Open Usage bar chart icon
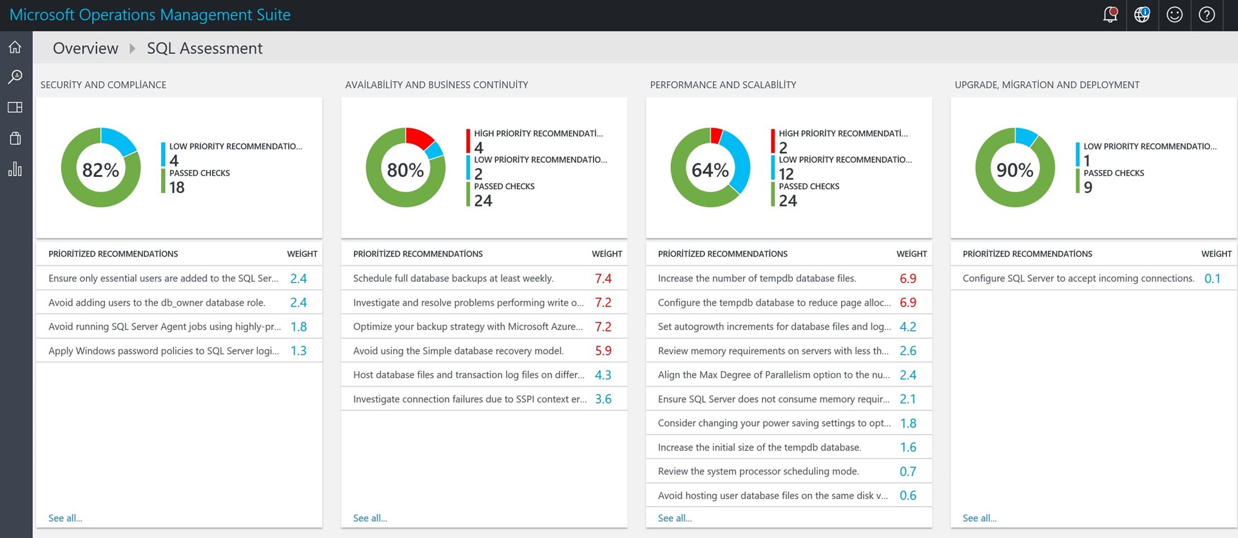Screen dimensions: 1238x538 [x=15, y=169]
